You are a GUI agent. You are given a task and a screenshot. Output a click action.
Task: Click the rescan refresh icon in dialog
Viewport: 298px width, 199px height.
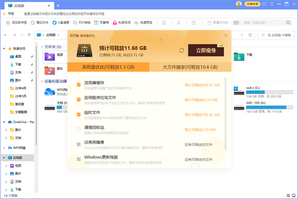[181, 50]
